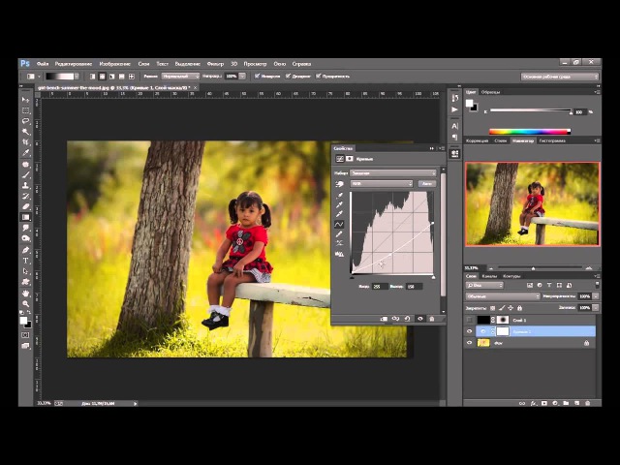Switch to the Каналы tab
This screenshot has height=465, width=620.
click(x=489, y=276)
